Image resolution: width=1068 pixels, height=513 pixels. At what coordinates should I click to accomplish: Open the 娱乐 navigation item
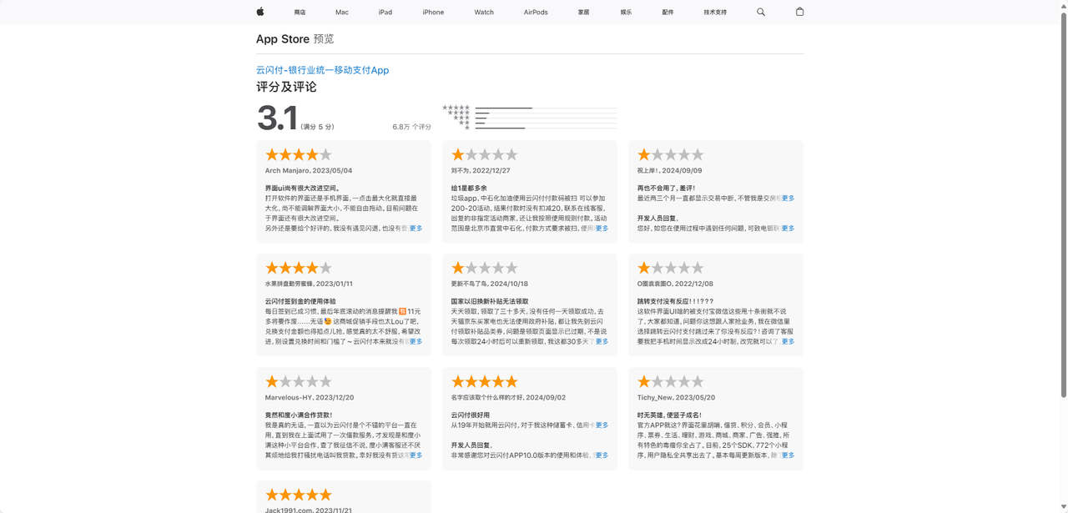pos(626,13)
